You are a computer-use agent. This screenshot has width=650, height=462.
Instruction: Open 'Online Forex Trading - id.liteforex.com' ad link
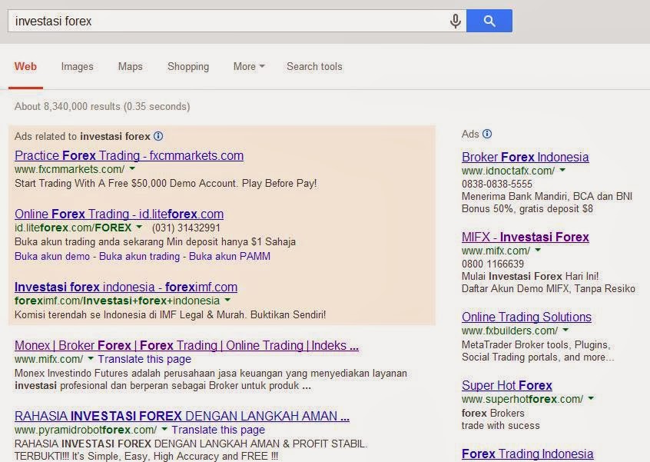coord(119,214)
